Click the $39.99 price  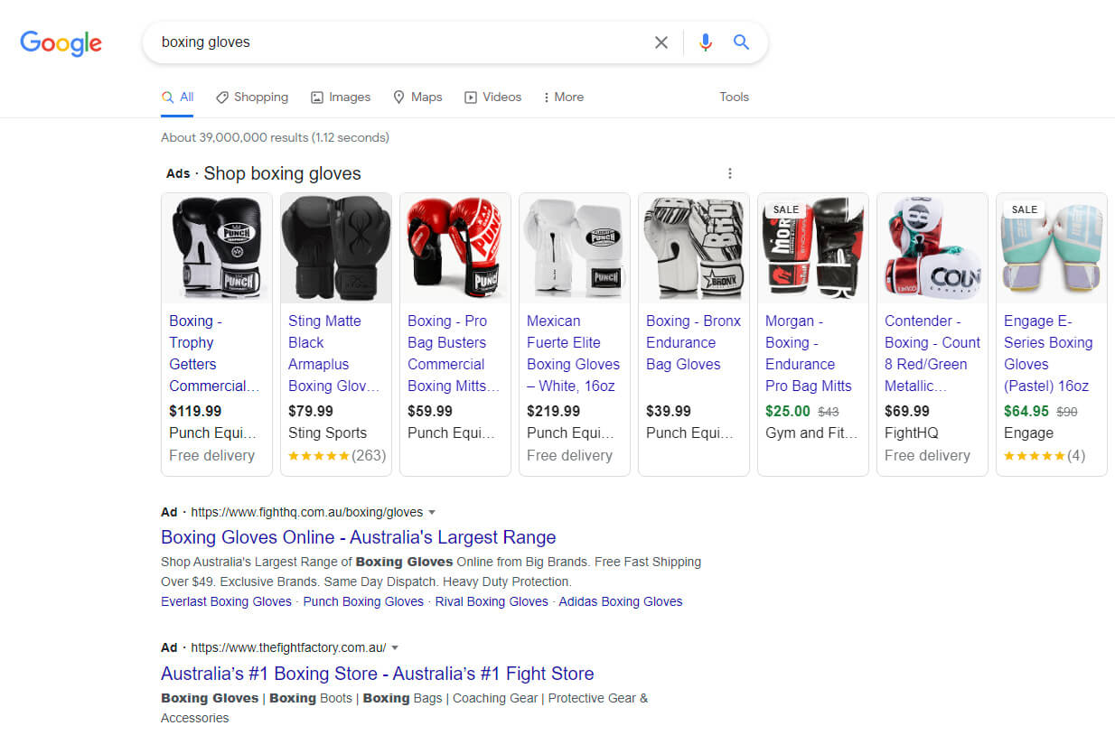pyautogui.click(x=669, y=411)
